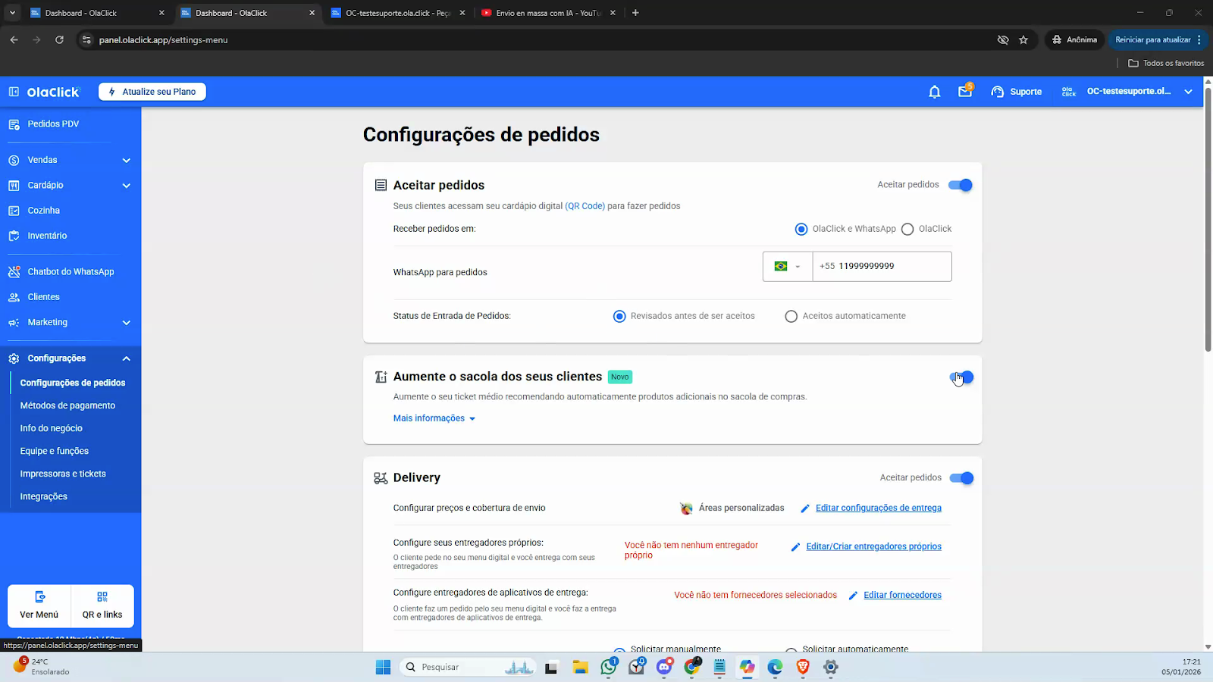The image size is (1213, 682).
Task: Open the Brazil flag country code dropdown
Action: point(787,267)
